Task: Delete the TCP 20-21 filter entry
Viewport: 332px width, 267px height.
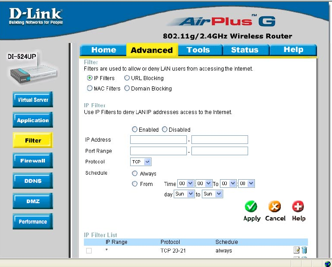Action: click(304, 250)
